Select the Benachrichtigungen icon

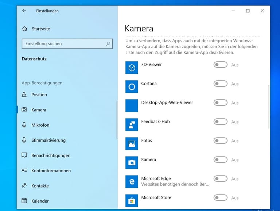24,155
